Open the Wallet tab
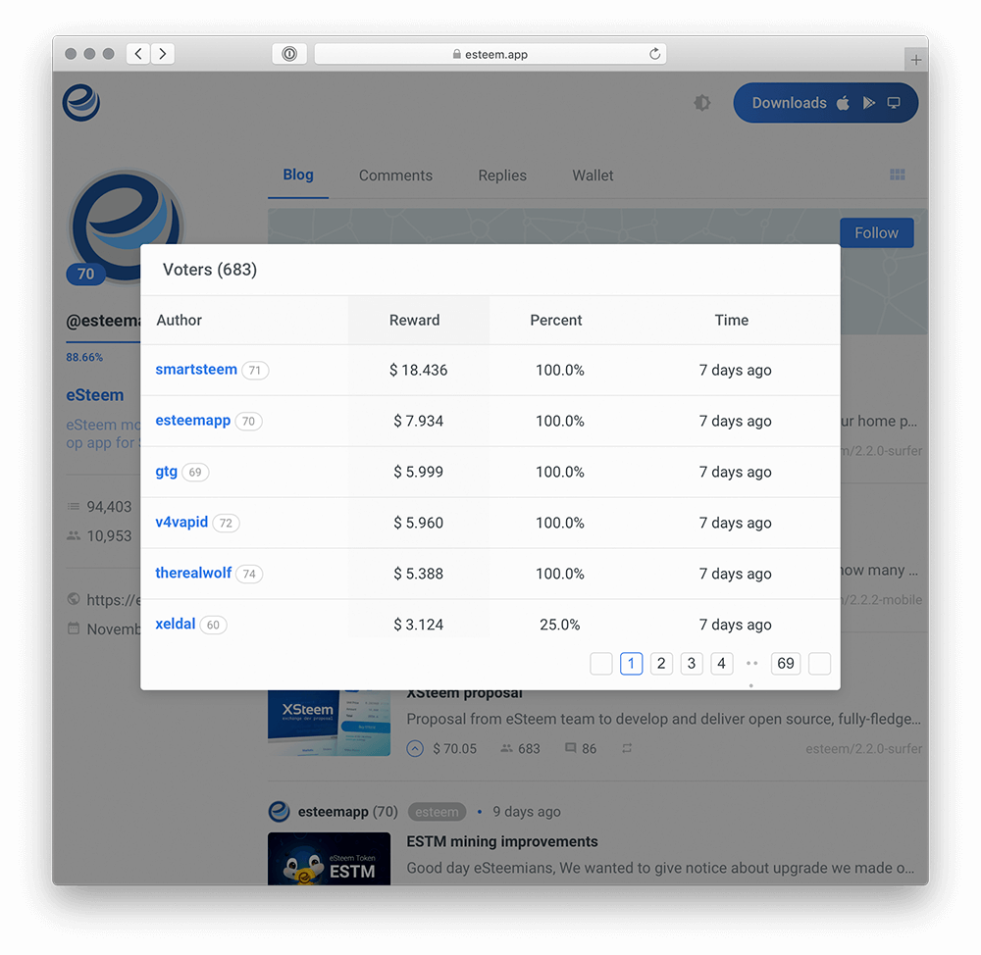The image size is (981, 955). [x=593, y=176]
